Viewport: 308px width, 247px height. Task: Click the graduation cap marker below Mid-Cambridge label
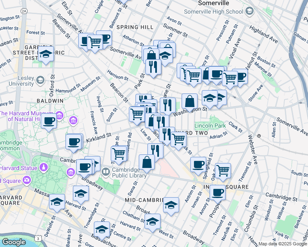click(171, 205)
